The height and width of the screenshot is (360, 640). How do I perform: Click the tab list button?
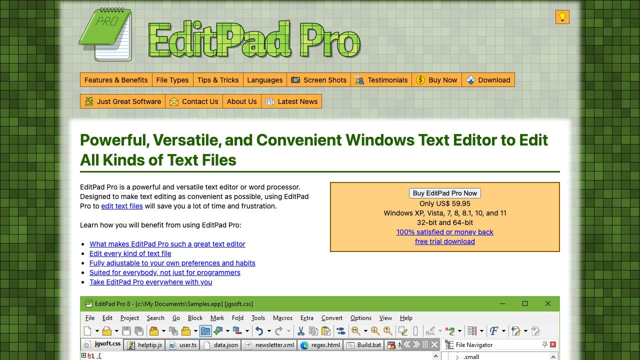[x=425, y=344]
